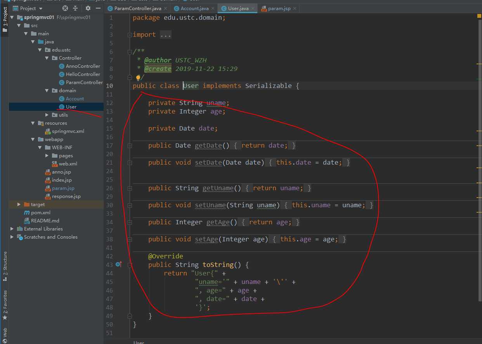Screen dimensions: 482x344
Task: Collapse the java folder arrow
Action: (33, 42)
